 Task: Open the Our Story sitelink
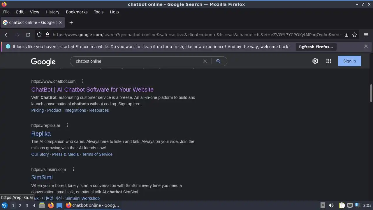pyautogui.click(x=40, y=154)
